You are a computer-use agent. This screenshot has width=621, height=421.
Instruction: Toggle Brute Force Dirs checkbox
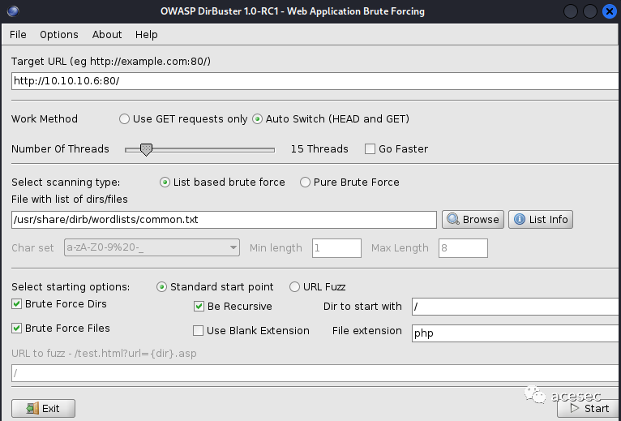17,304
